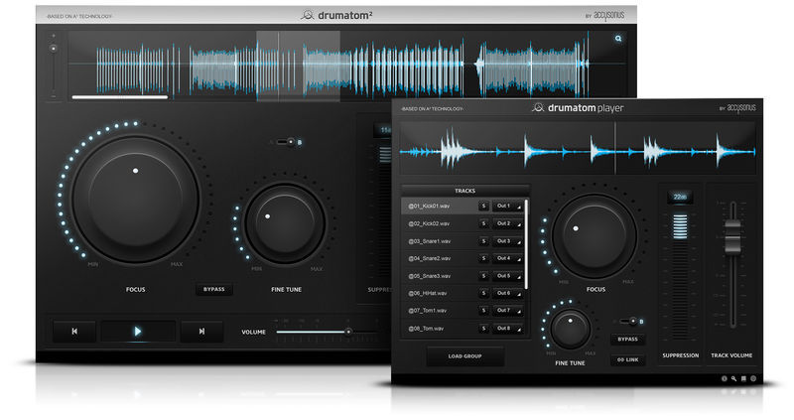Select the @03_Snare1.wav track row
This screenshot has height=420, width=794.
coord(463,241)
